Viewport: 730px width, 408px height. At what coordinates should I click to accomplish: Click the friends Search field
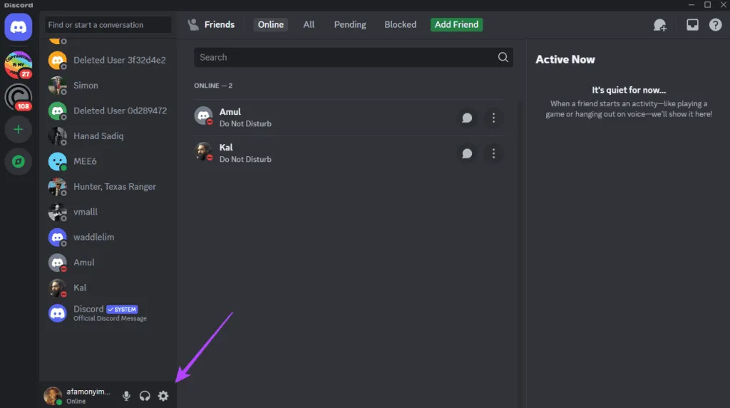point(346,58)
